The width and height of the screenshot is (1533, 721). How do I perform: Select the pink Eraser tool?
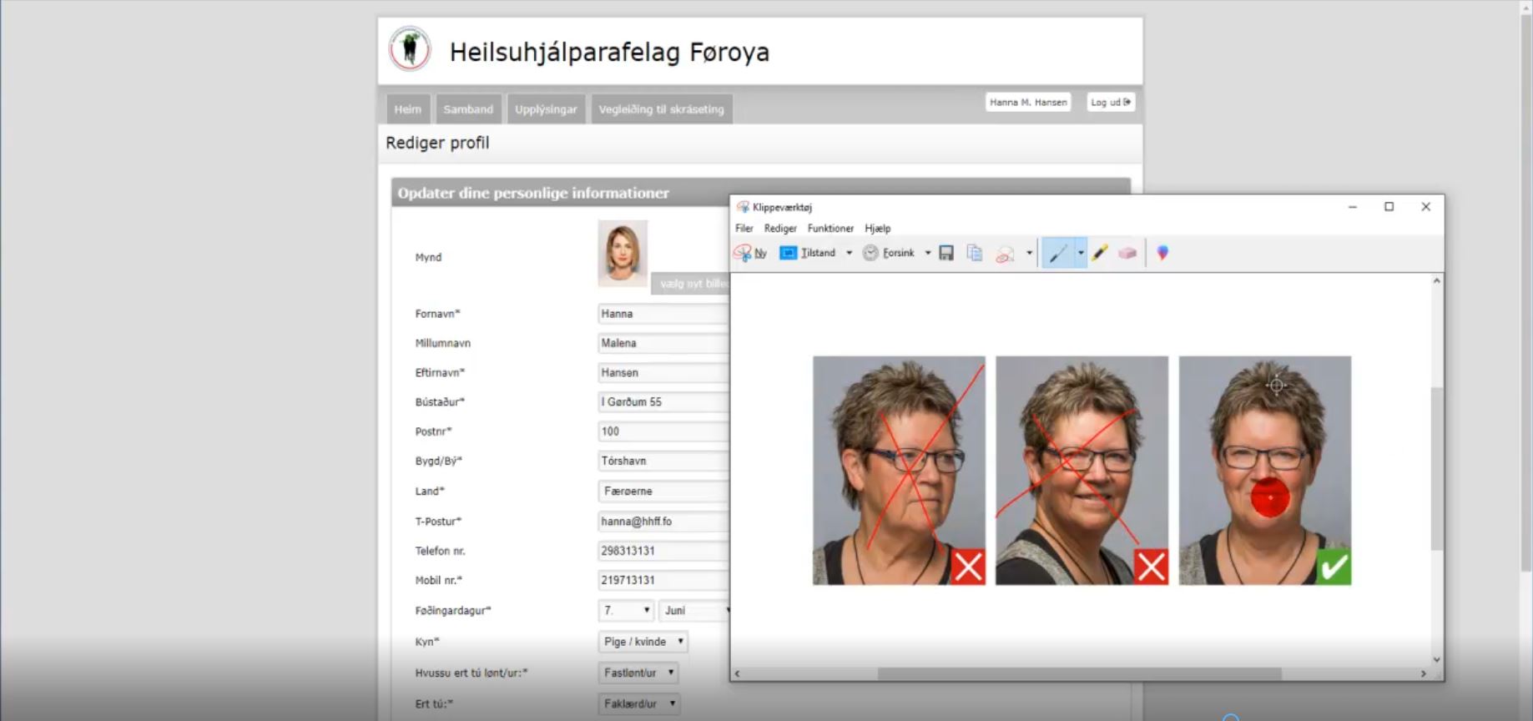1127,253
